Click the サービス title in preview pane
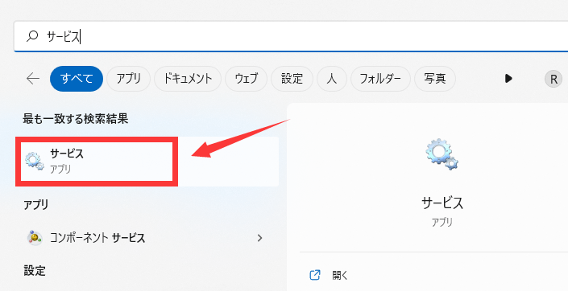Image resolution: width=568 pixels, height=291 pixels. [x=442, y=203]
